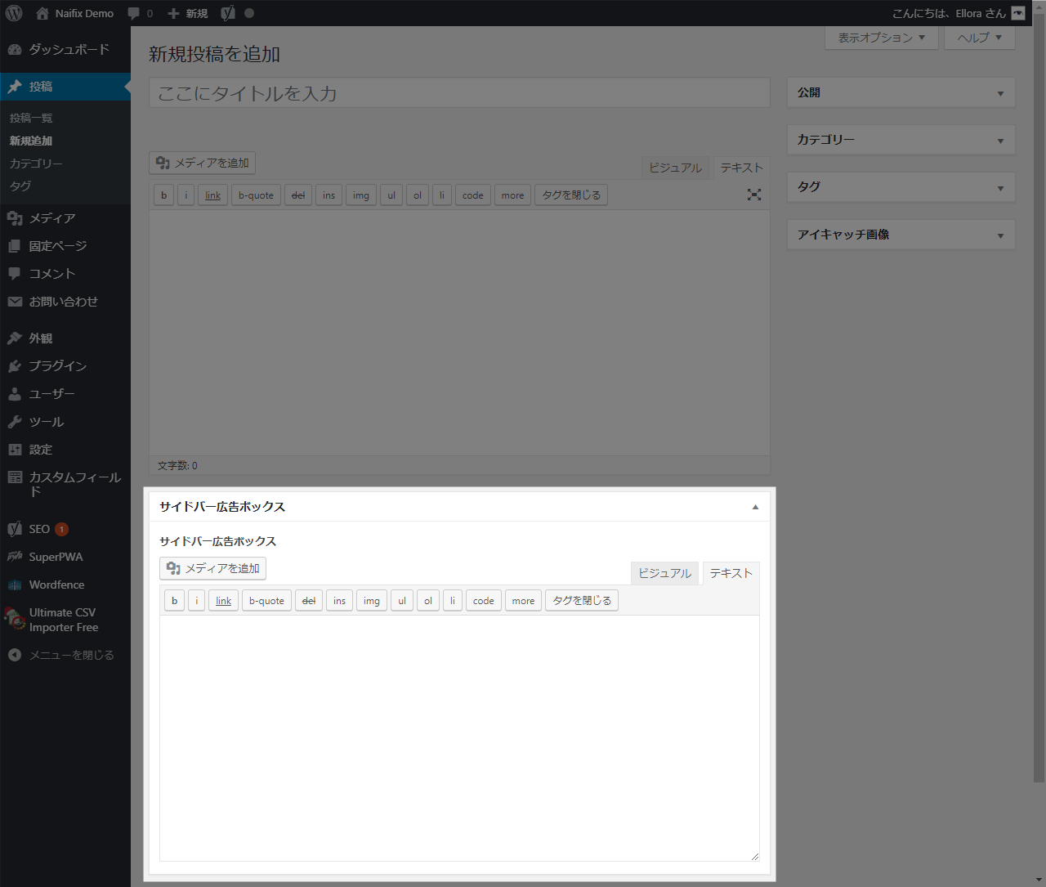Open ツール menu in sidebar
Viewport: 1046px width, 887px height.
(65, 422)
